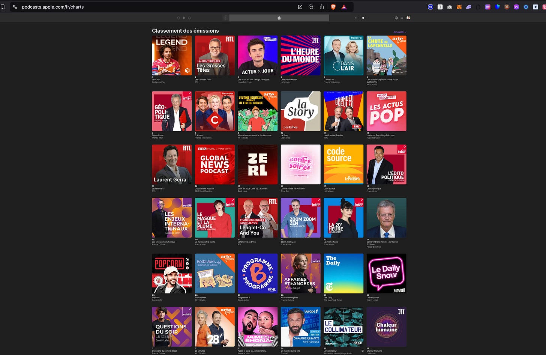This screenshot has height=355, width=546.
Task: Open L'Heure du Monde cover art
Action: (x=301, y=56)
